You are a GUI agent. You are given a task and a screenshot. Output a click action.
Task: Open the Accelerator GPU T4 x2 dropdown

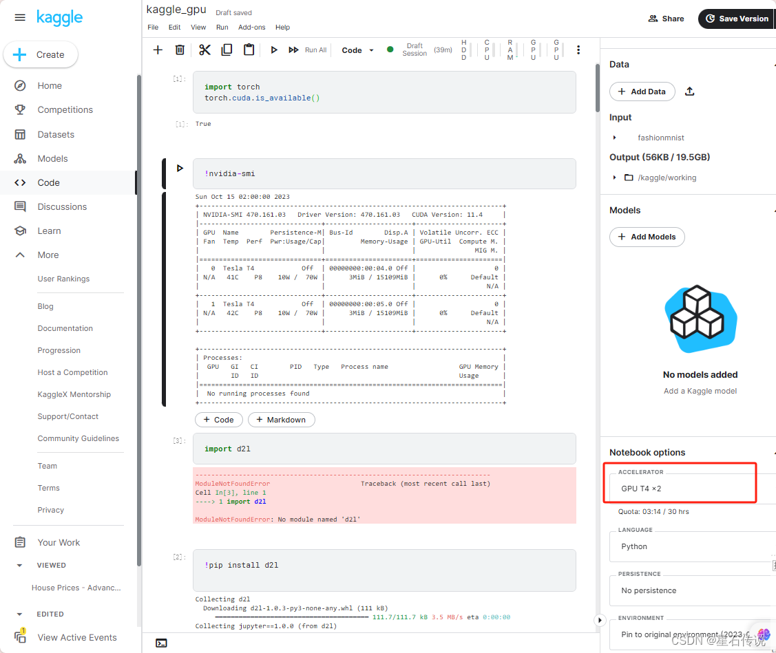click(692, 489)
